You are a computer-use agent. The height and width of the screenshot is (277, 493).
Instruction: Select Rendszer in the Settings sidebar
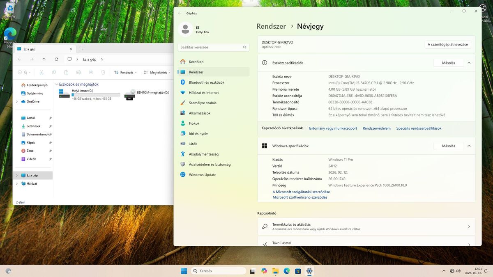pyautogui.click(x=213, y=72)
